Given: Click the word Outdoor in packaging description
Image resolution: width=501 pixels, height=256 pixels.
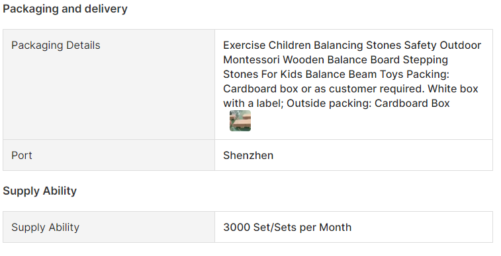Looking at the screenshot, I should point(461,46).
